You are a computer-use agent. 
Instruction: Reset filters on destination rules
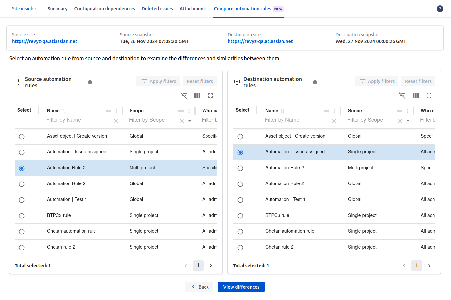pos(418,81)
